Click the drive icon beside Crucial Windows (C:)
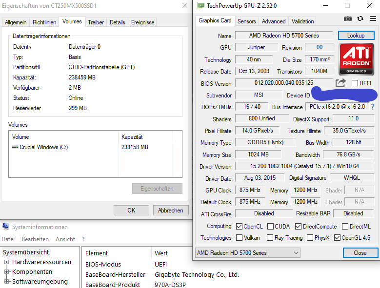This screenshot has height=288, width=380. pyautogui.click(x=15, y=147)
